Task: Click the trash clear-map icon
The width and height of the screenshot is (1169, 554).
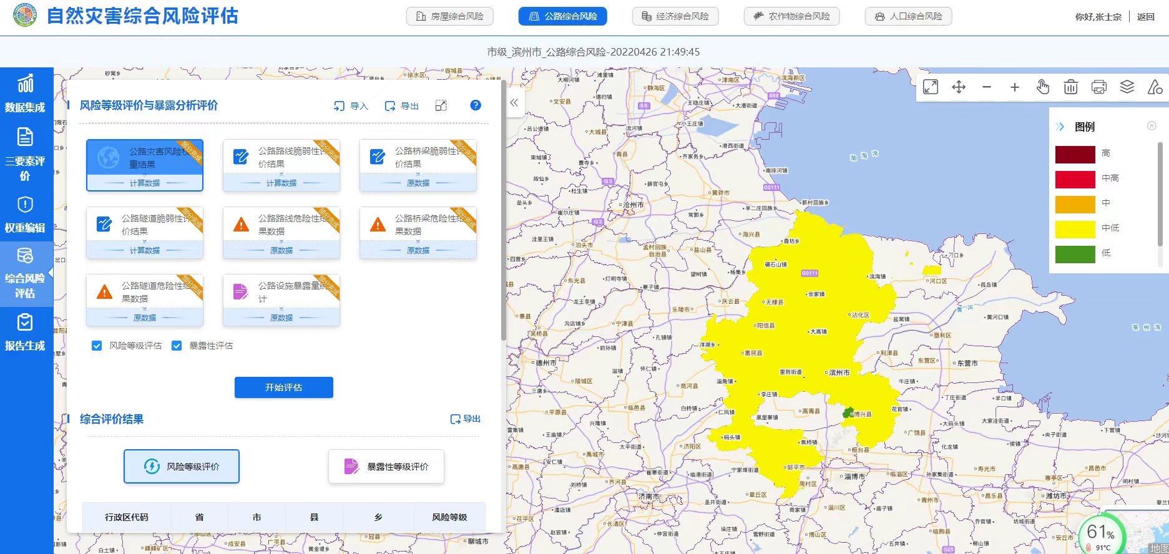Action: pyautogui.click(x=1071, y=87)
